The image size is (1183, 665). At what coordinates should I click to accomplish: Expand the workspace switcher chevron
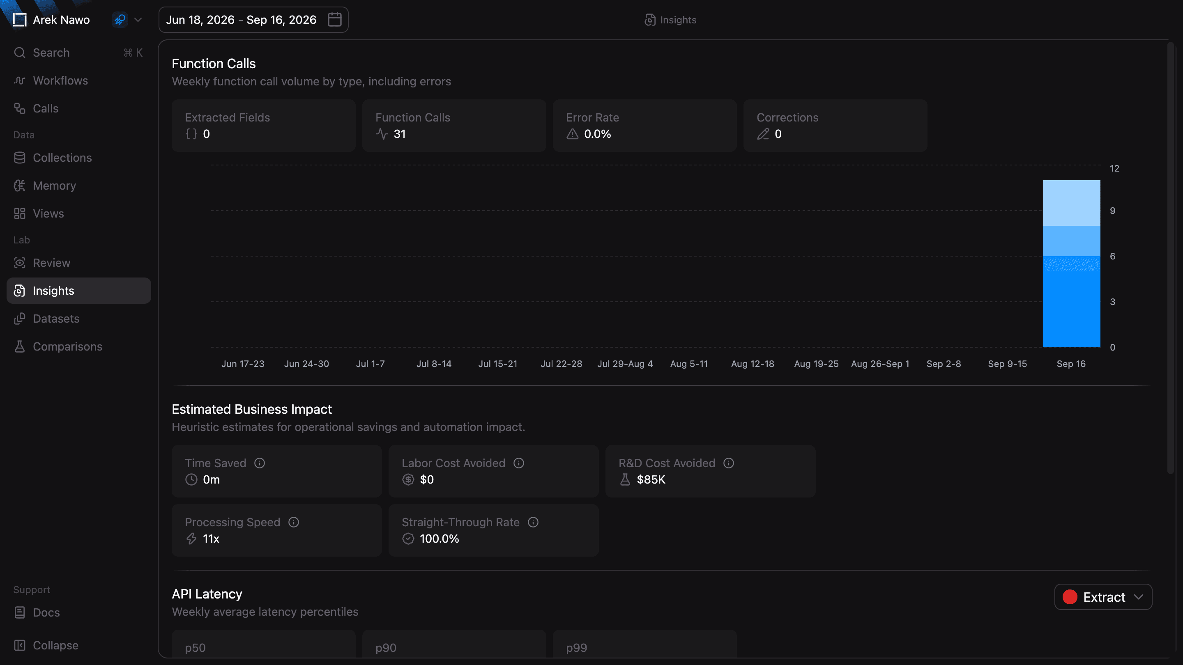click(x=138, y=20)
